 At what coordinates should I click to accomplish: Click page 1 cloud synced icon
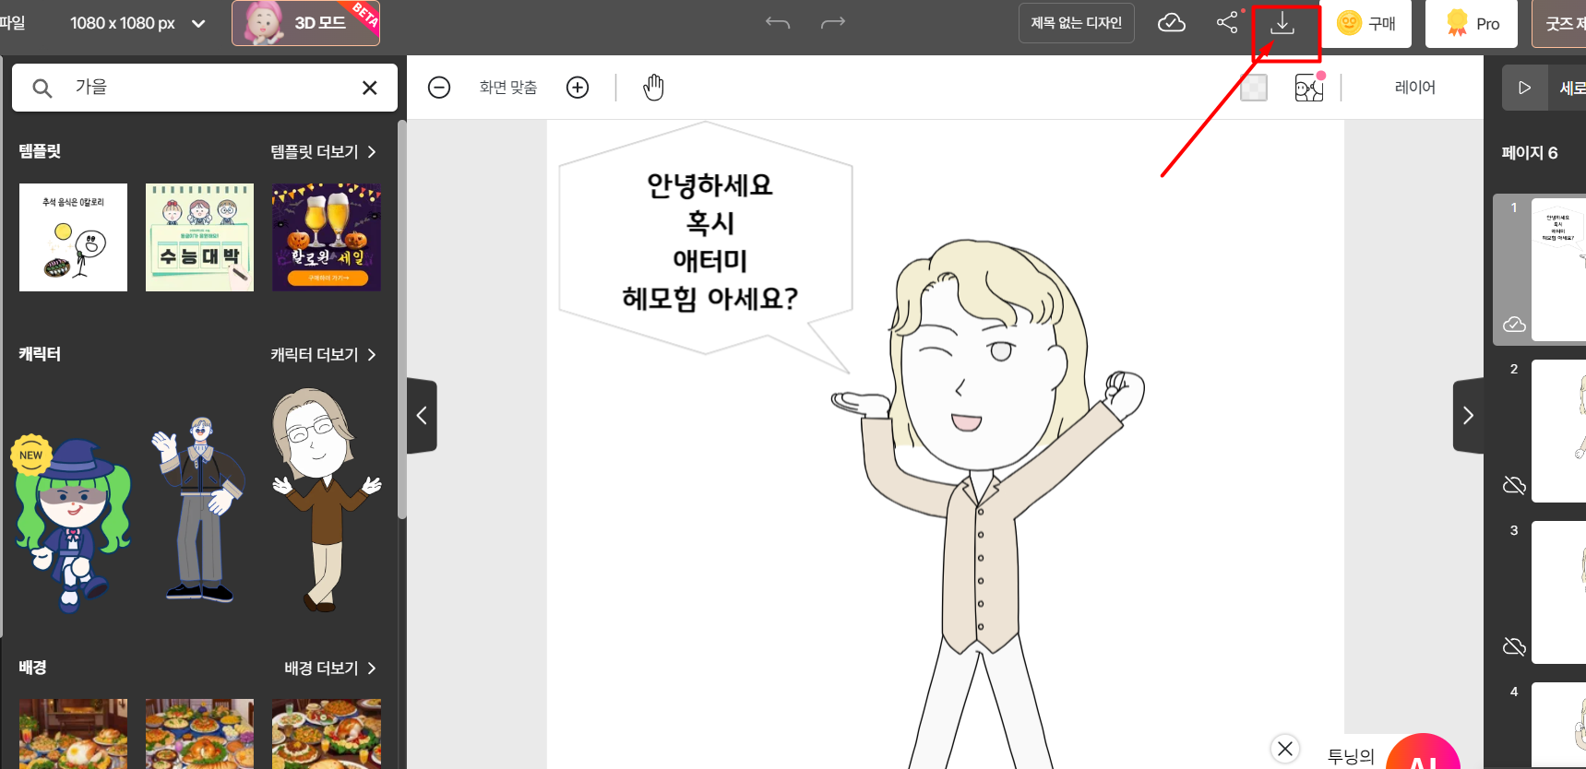(1514, 325)
